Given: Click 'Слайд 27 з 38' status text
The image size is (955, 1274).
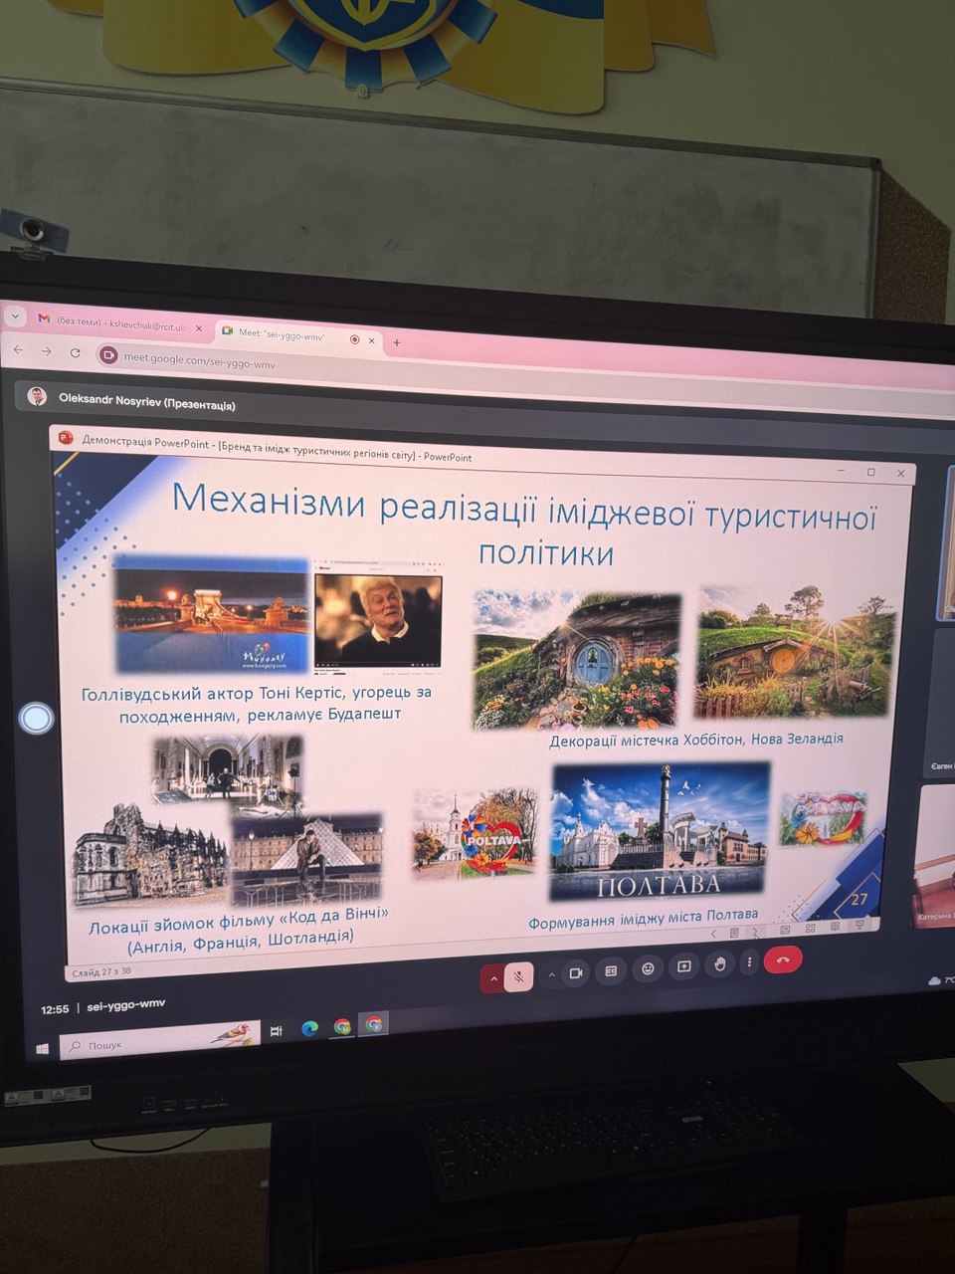Looking at the screenshot, I should click(x=100, y=971).
